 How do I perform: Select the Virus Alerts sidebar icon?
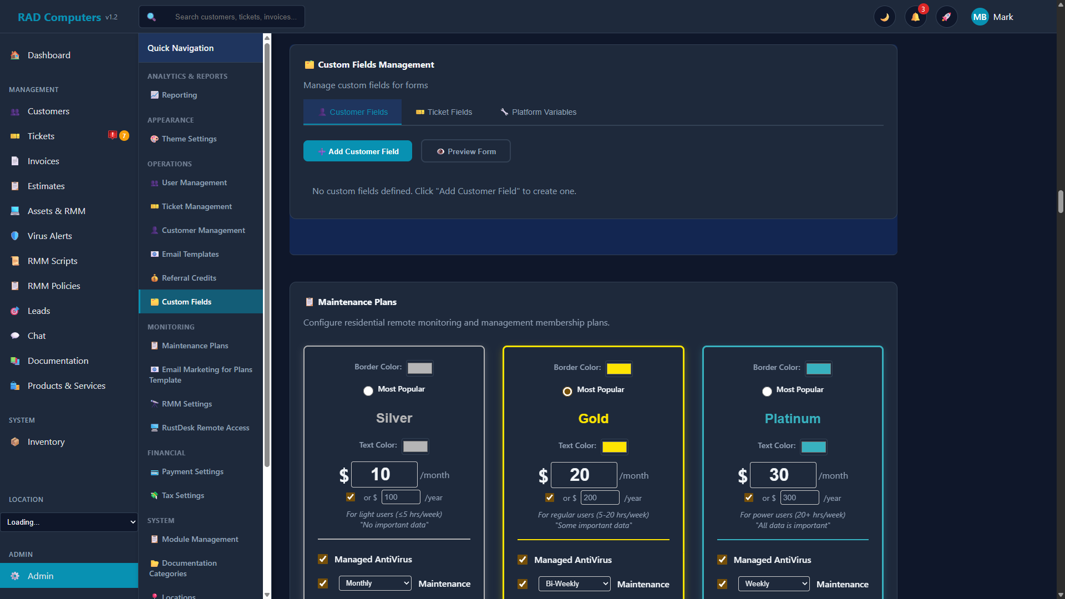pos(15,236)
